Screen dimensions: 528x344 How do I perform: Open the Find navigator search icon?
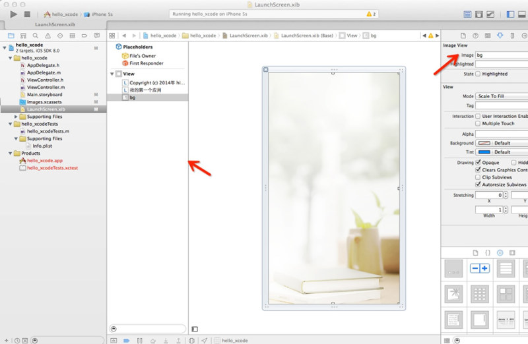[x=36, y=36]
